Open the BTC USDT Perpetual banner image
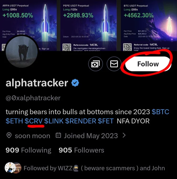 click(x=149, y=25)
